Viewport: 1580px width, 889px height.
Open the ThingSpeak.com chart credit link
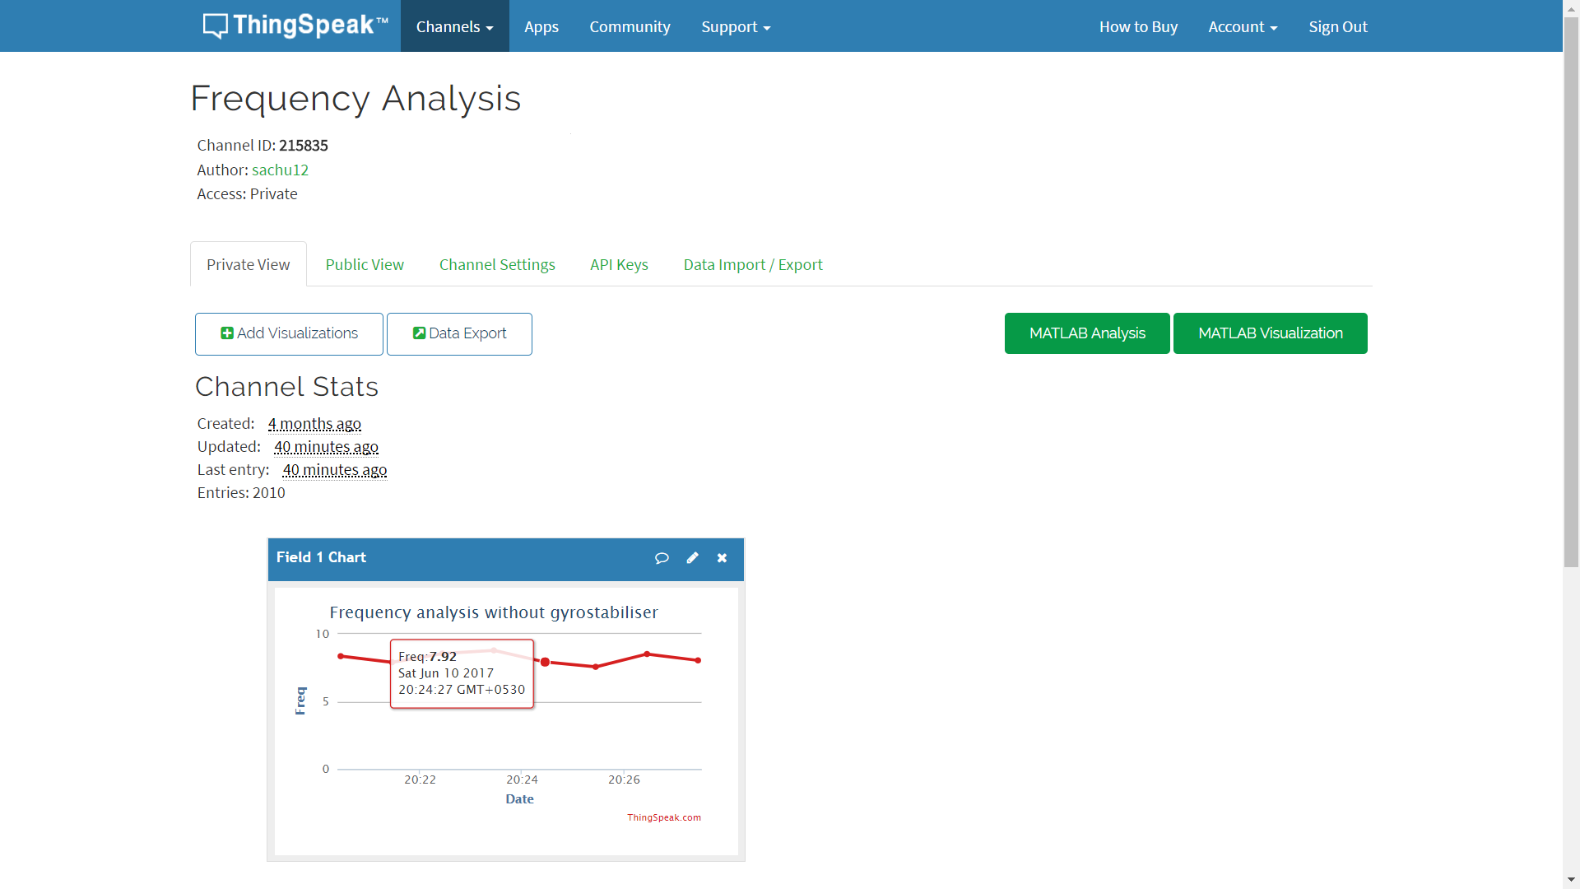[664, 817]
